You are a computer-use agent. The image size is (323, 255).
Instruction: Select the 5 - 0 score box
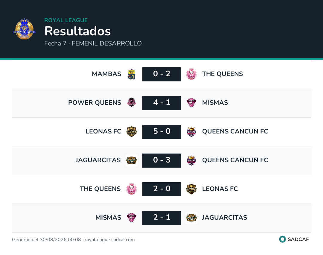(162, 131)
